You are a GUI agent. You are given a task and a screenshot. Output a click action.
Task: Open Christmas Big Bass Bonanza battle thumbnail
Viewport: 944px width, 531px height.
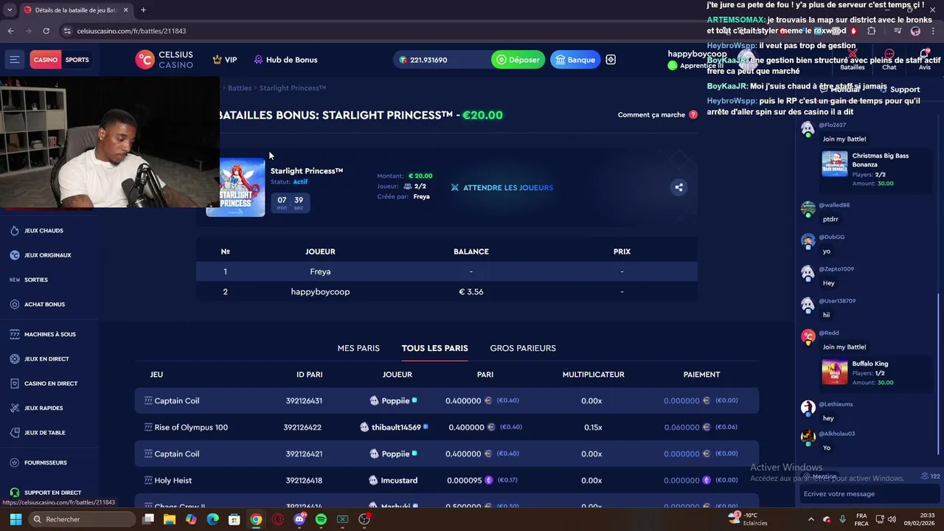click(x=835, y=164)
